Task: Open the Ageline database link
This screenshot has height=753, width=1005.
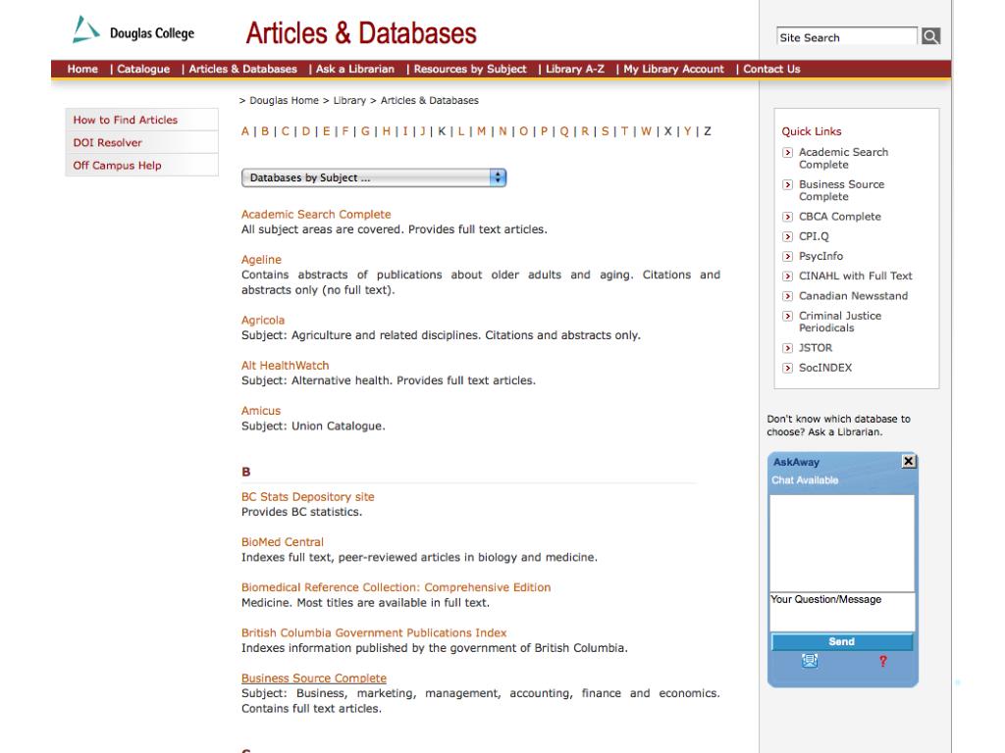Action: 261,260
